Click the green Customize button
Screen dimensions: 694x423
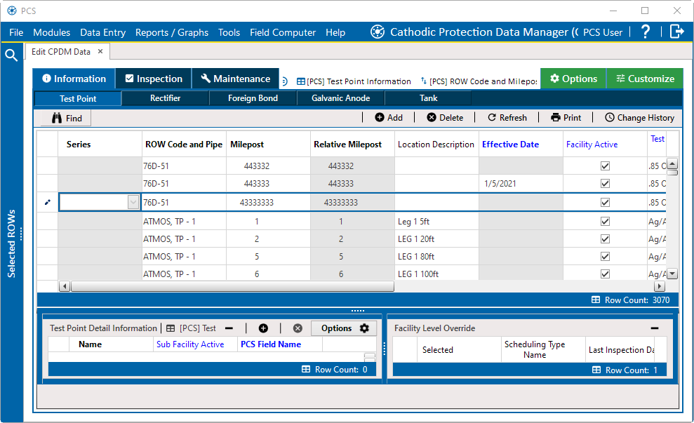click(x=645, y=79)
